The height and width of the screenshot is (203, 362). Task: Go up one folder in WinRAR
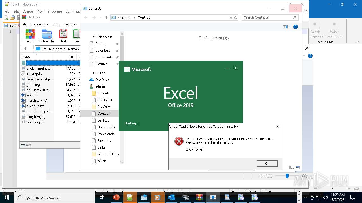25,49
